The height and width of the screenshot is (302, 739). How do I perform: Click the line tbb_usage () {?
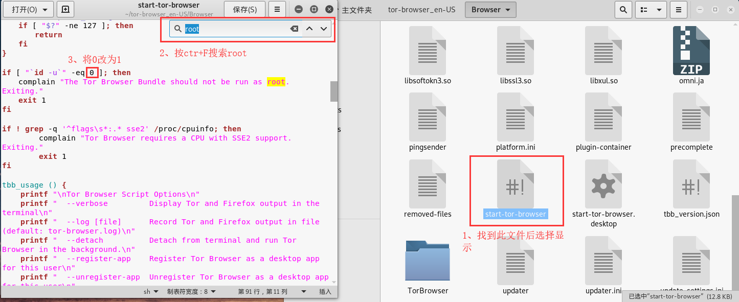point(34,185)
